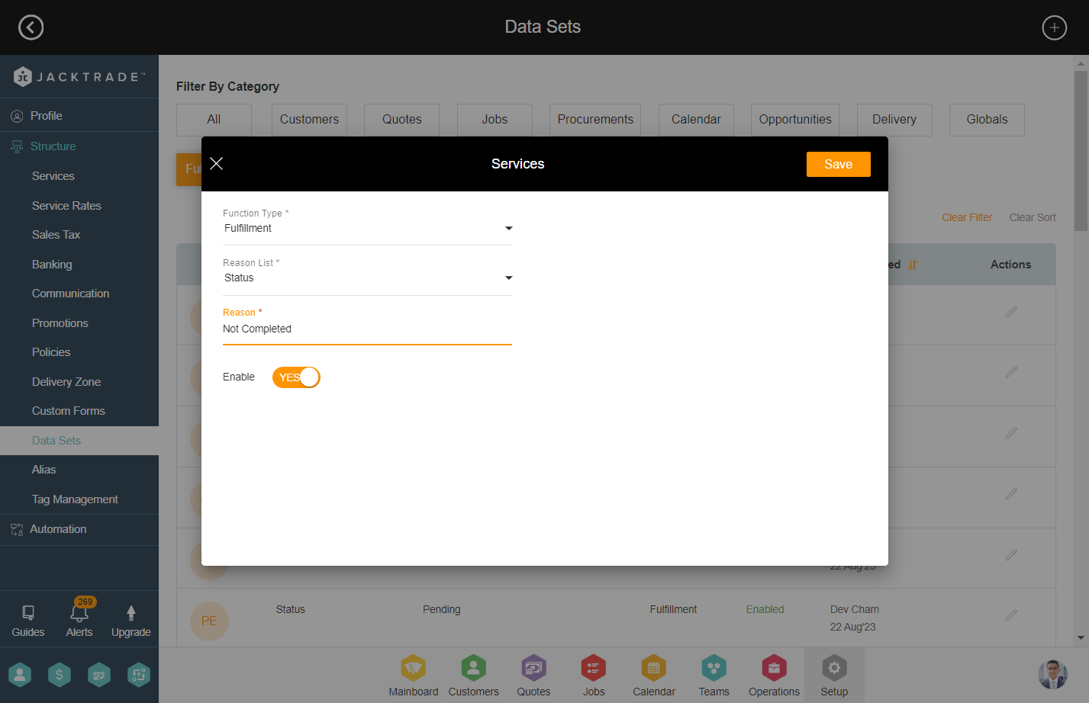Screen dimensions: 1089x703
Task: Filter category by Customers
Action: click(309, 120)
